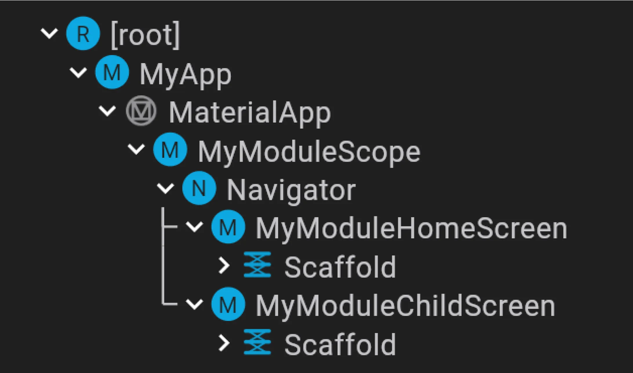Click the M icon next to MyApp
Image resolution: width=633 pixels, height=373 pixels.
click(x=112, y=72)
